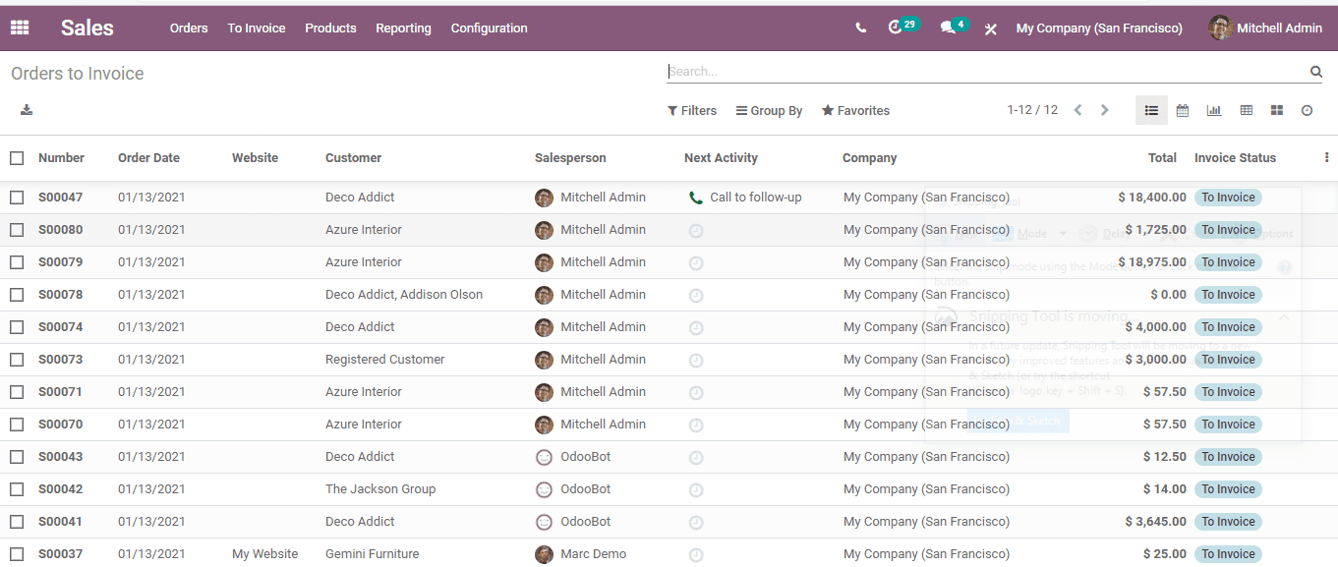This screenshot has height=567, width=1338.
Task: Check the box for order S00079
Action: click(17, 262)
